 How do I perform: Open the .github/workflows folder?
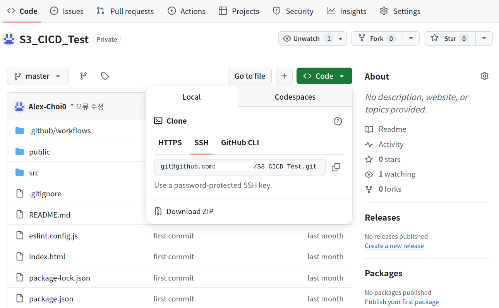60,131
